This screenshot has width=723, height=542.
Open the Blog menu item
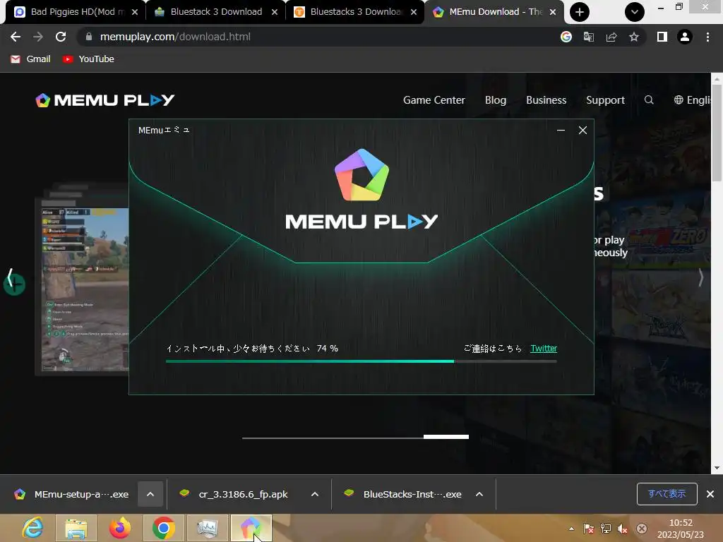pos(496,100)
